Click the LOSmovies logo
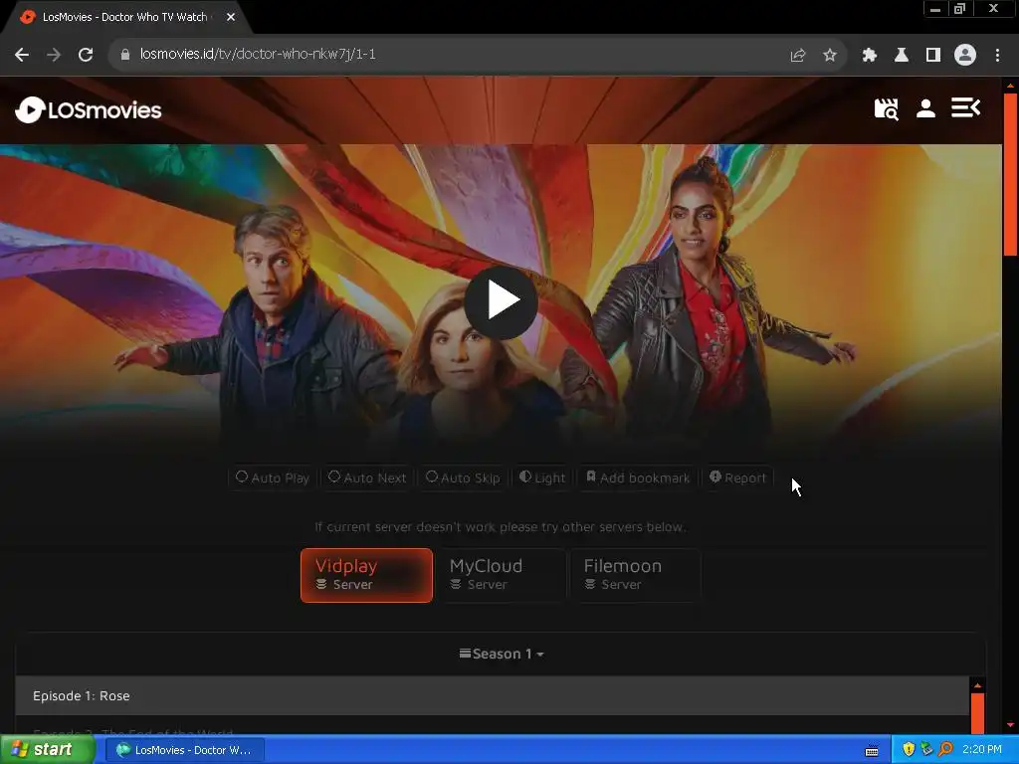1019x764 pixels. 89,110
